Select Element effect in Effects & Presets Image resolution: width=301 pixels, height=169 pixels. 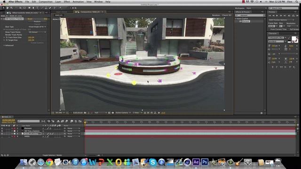246,21
